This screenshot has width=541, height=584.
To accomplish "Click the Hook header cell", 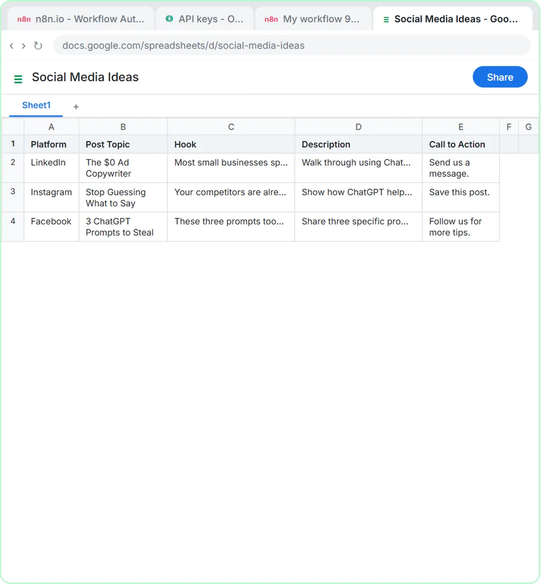I will (x=231, y=144).
